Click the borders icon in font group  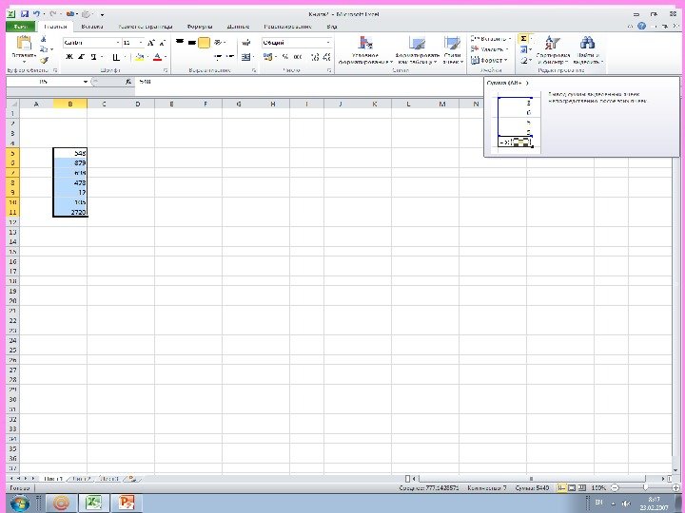pos(116,57)
